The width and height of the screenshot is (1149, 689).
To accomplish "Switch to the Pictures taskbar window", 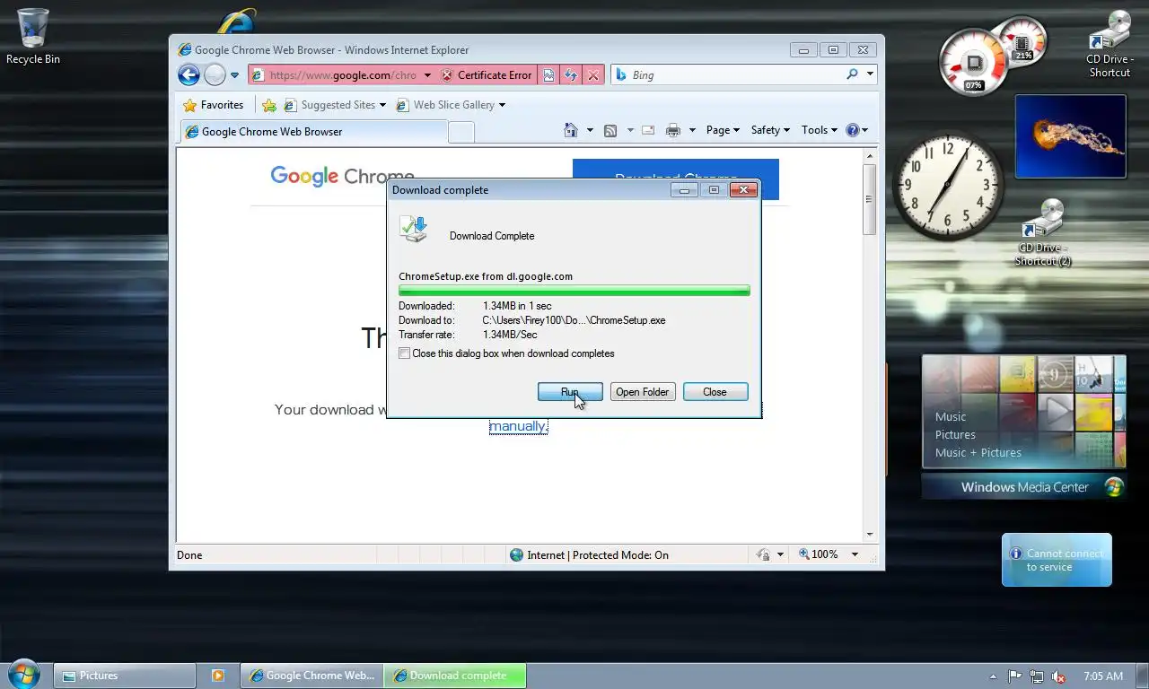I will coord(125,676).
